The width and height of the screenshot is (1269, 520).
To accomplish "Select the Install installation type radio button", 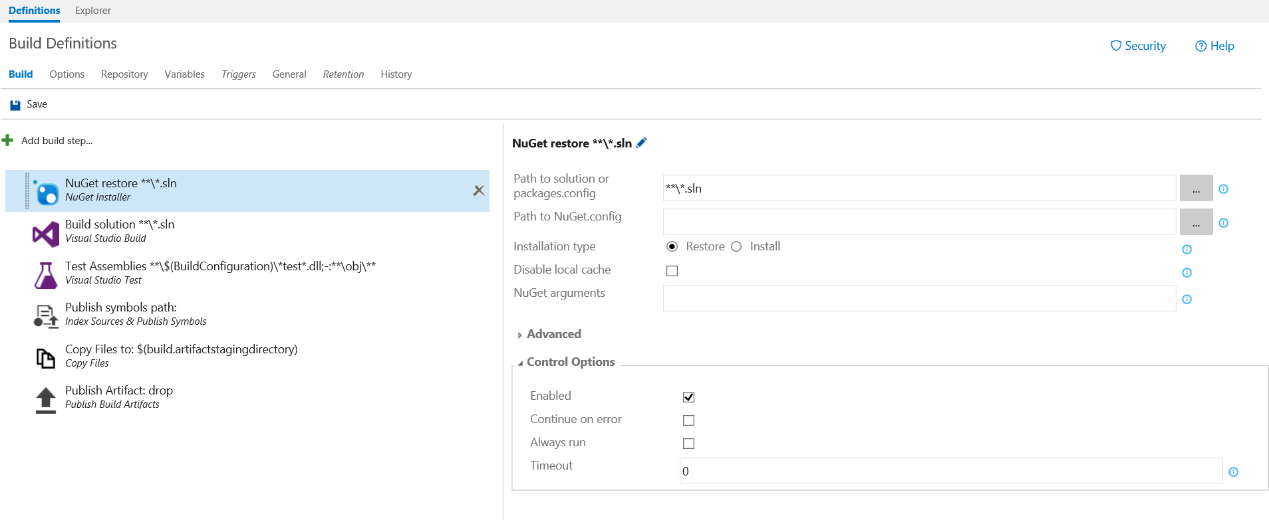I will 736,246.
